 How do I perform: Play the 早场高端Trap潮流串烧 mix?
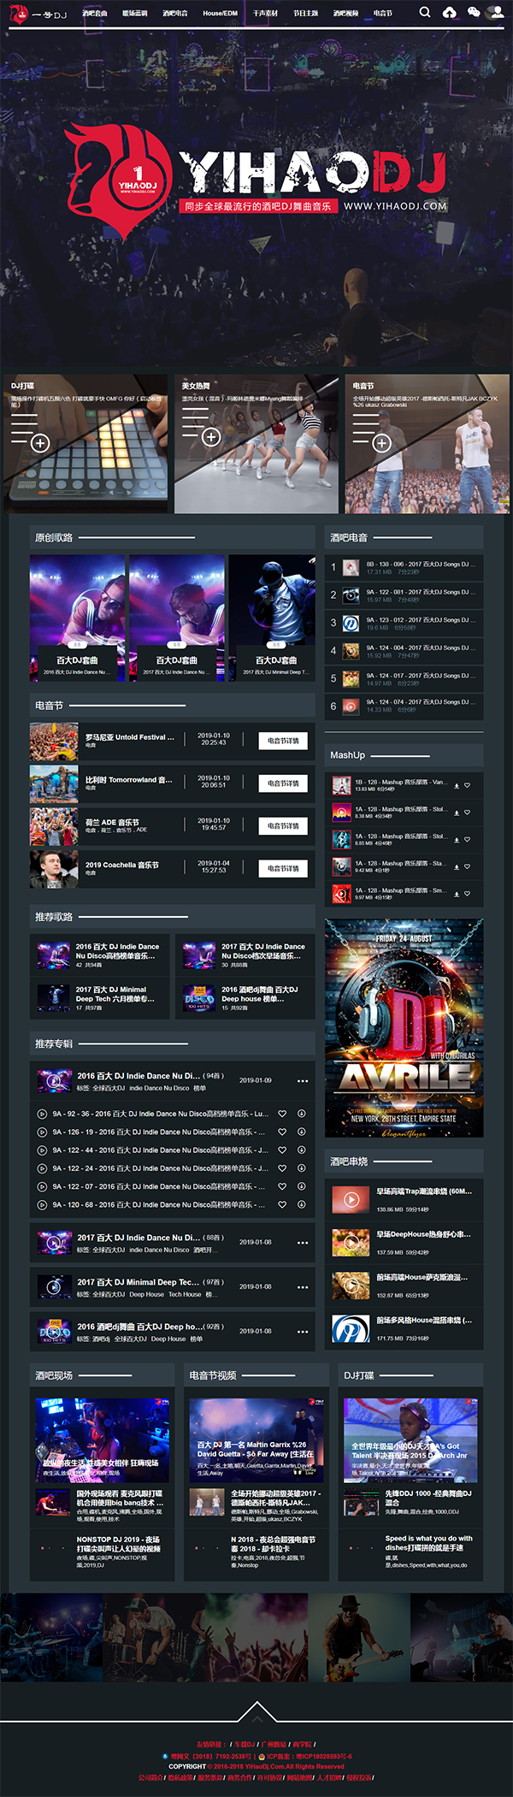[x=351, y=1199]
